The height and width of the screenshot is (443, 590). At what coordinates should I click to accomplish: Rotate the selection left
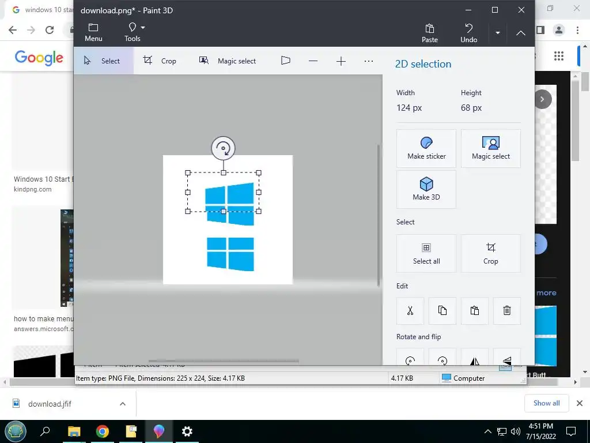pos(410,357)
